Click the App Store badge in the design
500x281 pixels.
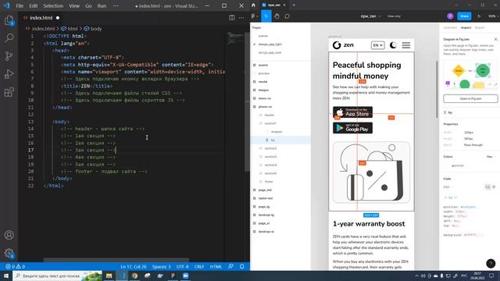(352, 112)
